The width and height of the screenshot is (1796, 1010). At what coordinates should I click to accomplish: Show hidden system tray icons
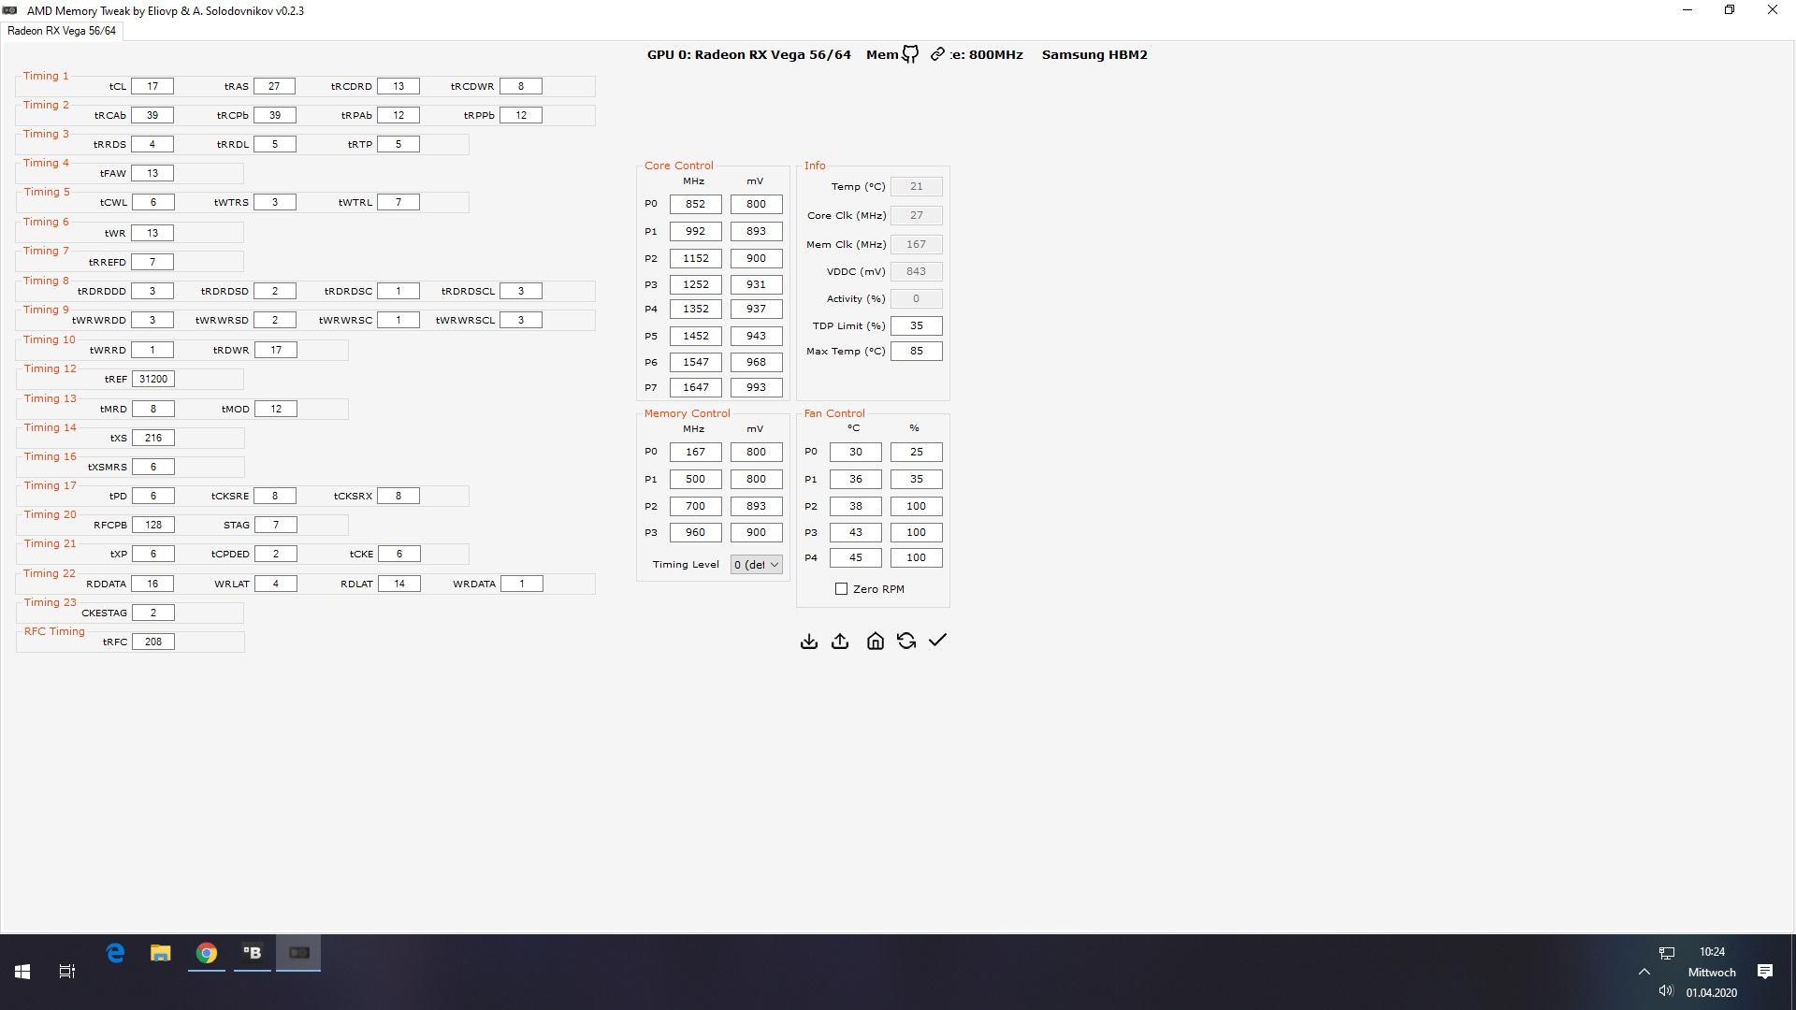coord(1644,972)
